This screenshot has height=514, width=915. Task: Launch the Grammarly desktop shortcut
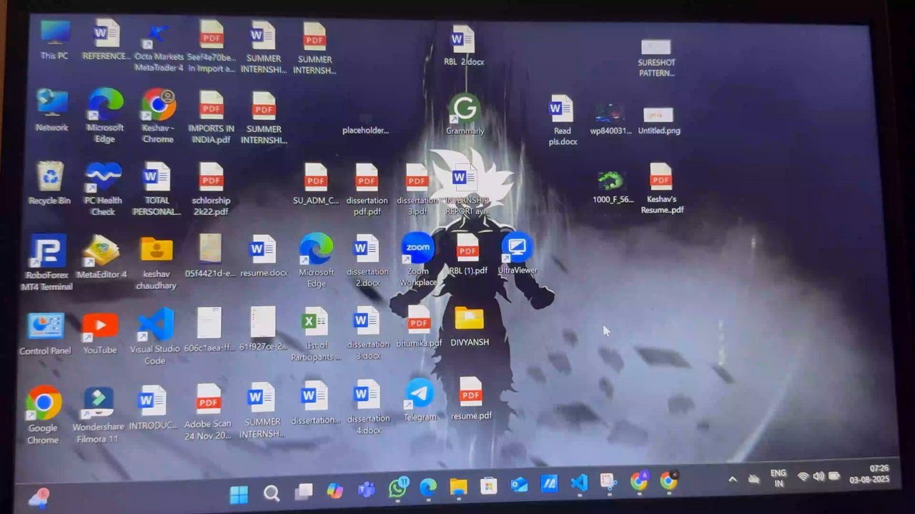465,114
